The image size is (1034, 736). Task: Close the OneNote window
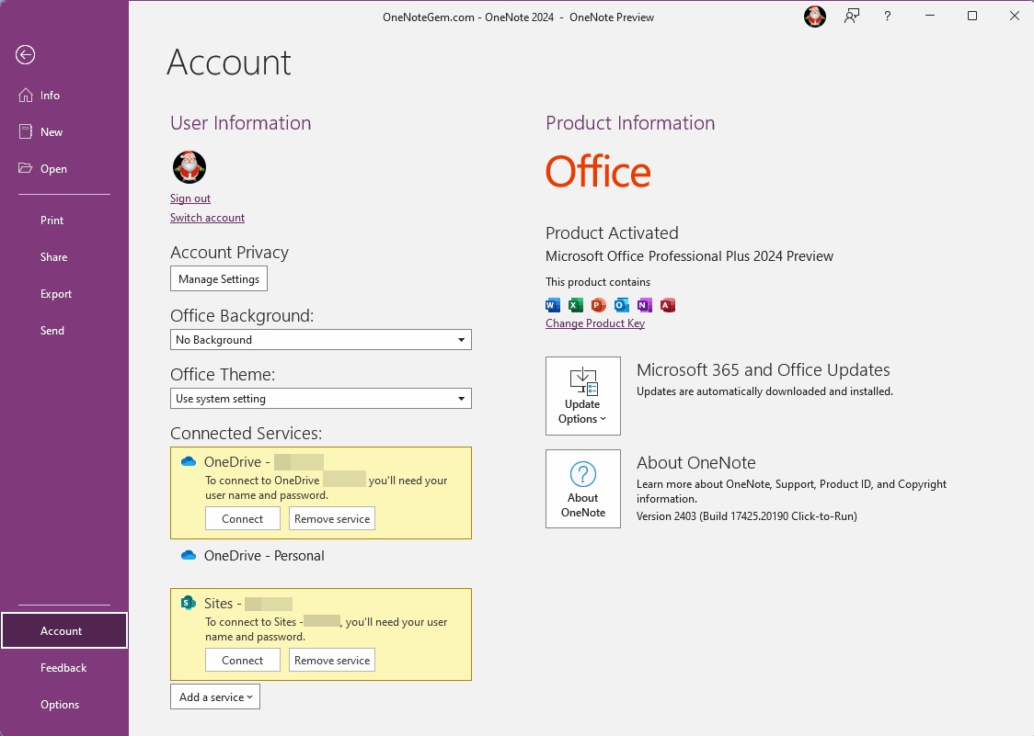[x=1014, y=16]
